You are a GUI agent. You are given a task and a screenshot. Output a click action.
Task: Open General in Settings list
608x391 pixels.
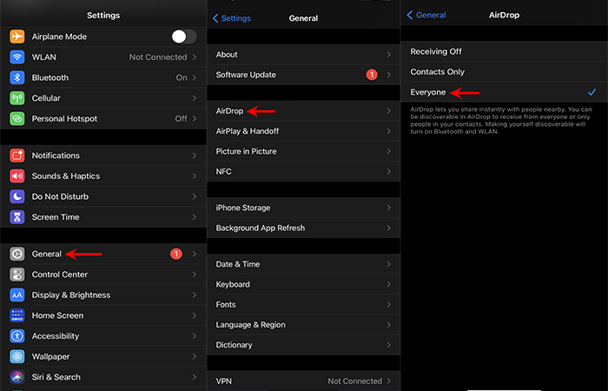pyautogui.click(x=103, y=254)
